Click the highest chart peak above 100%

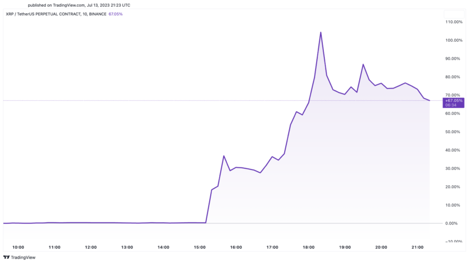tap(321, 32)
